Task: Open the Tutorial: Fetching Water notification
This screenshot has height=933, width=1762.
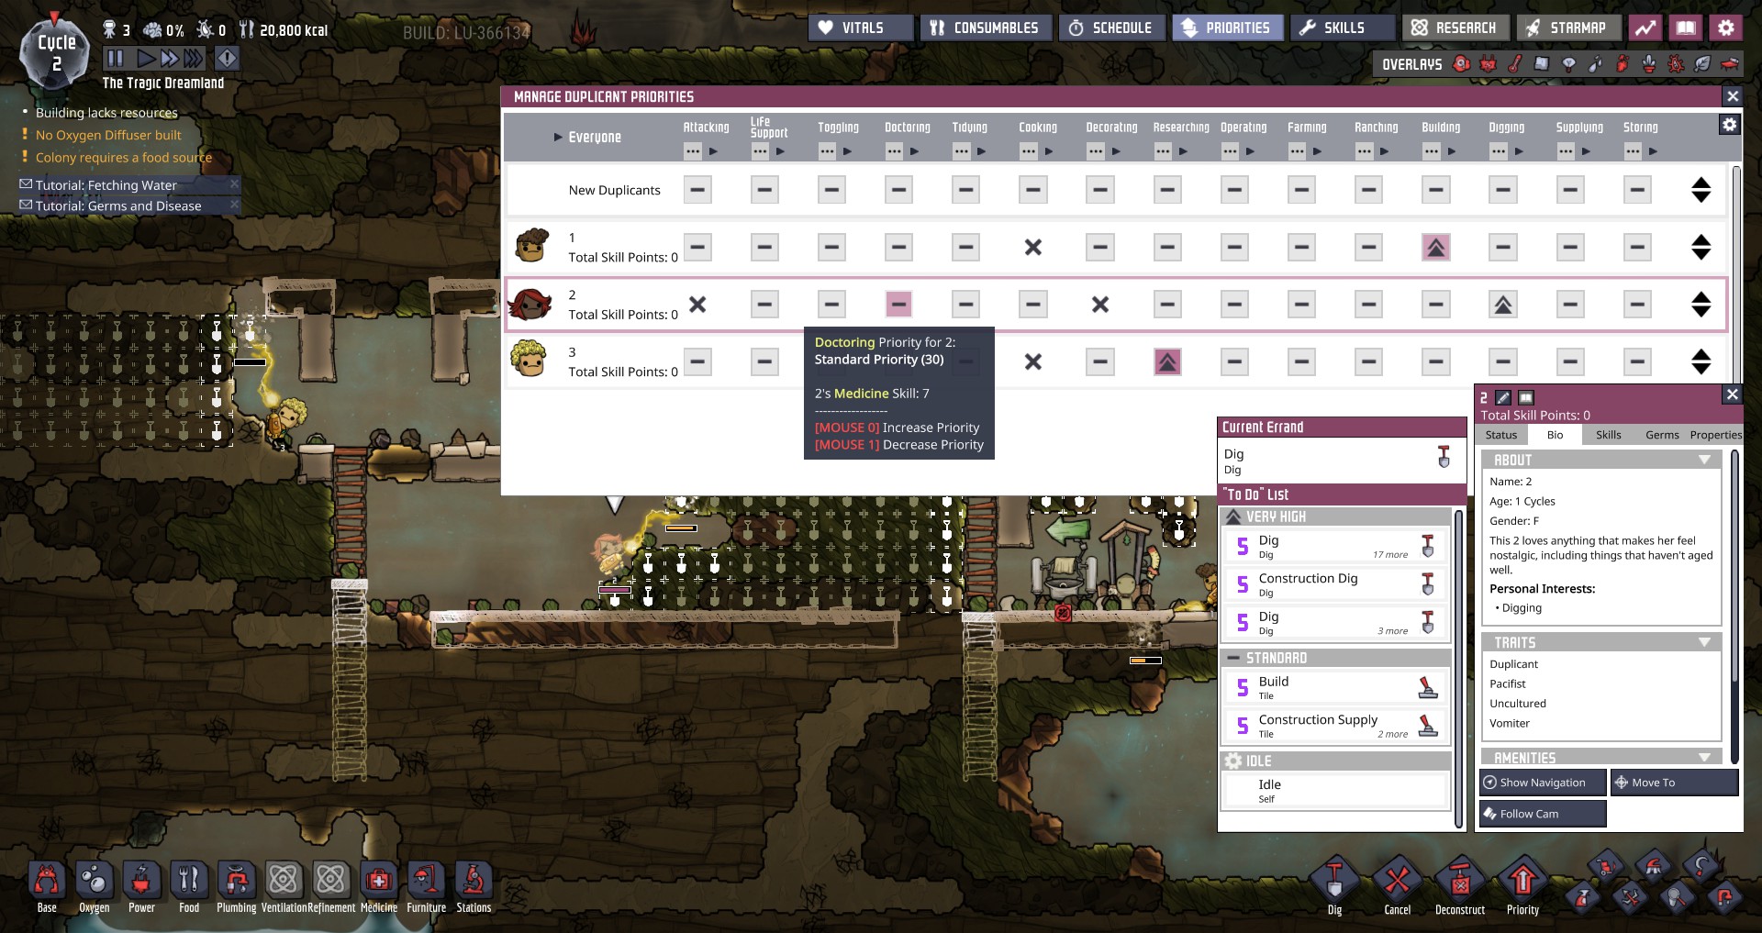Action: (x=129, y=184)
